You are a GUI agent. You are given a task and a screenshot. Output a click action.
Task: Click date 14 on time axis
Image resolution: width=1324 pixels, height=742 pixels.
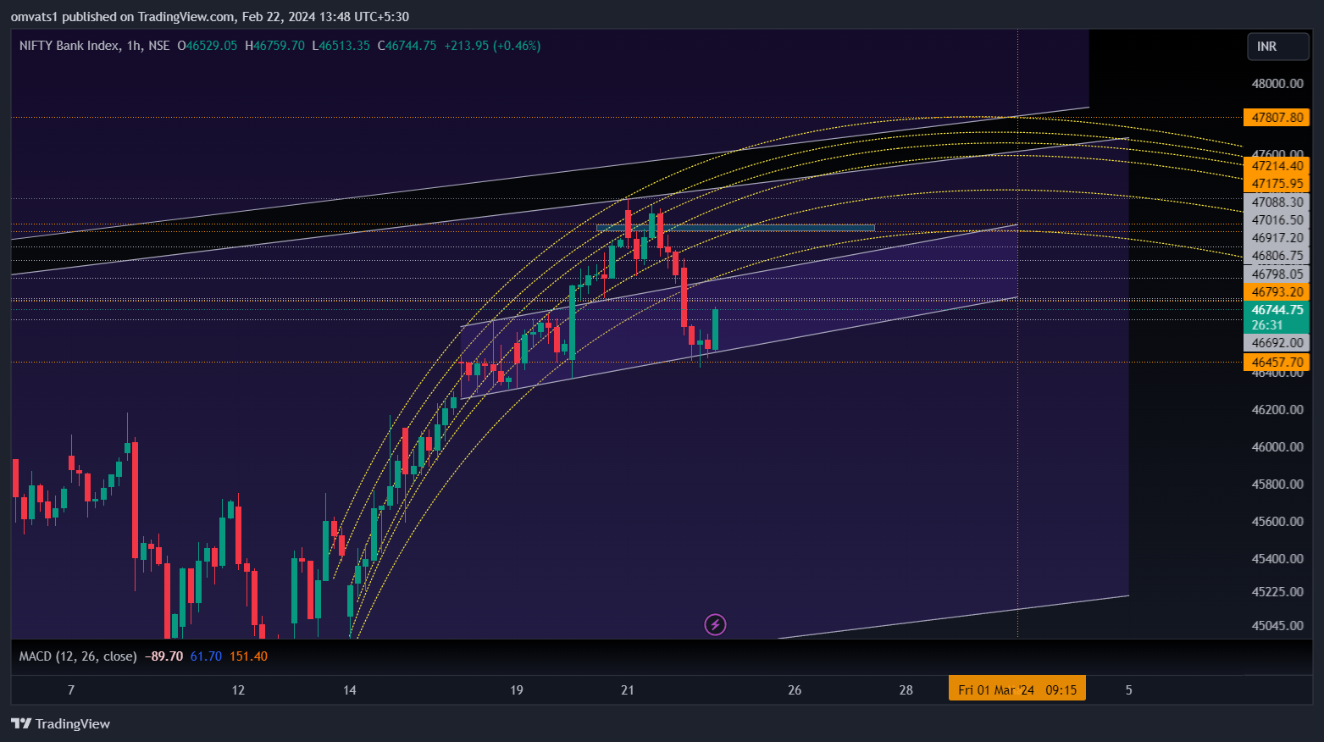(350, 690)
